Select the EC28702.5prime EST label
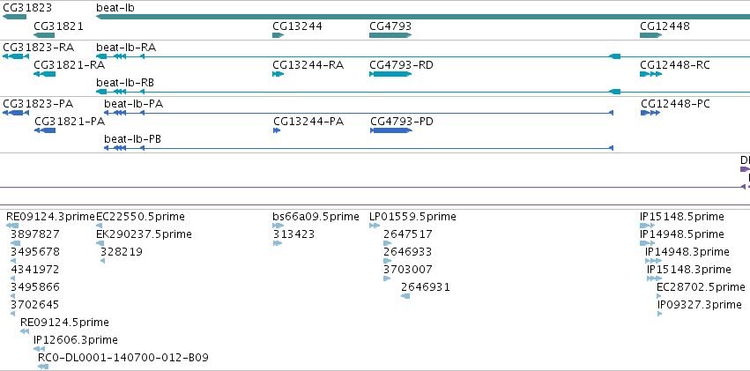This screenshot has height=371, width=750. (701, 287)
